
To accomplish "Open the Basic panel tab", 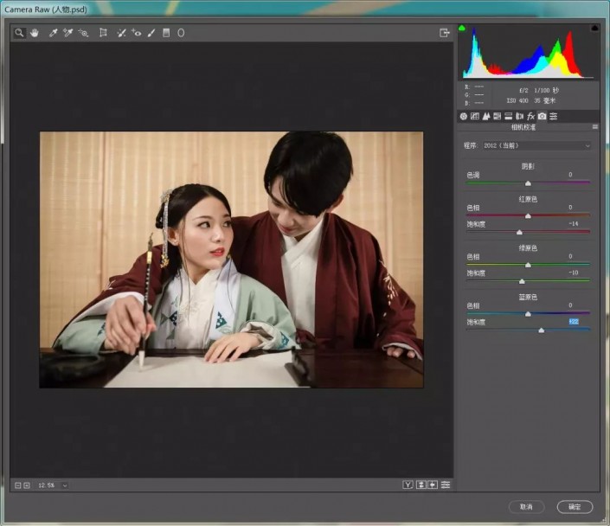I will [x=463, y=116].
